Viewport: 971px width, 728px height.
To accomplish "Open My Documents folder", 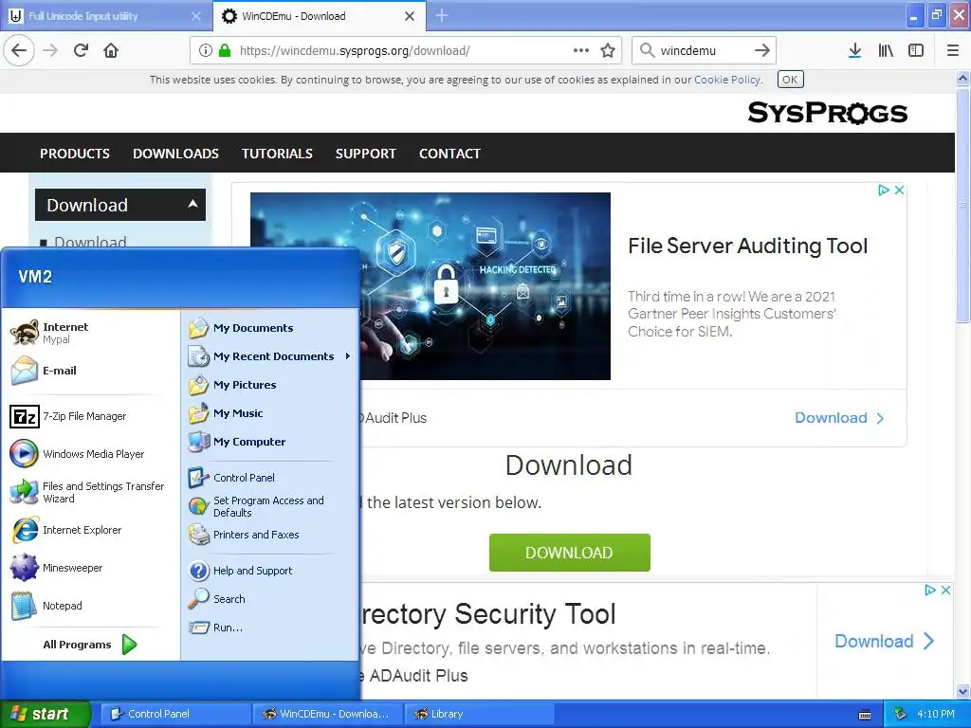I will [270, 328].
